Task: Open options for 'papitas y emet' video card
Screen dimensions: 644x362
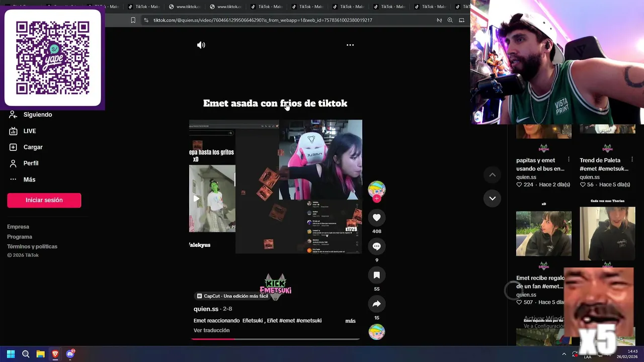Action: tap(569, 159)
